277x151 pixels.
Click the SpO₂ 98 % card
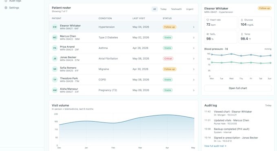click(x=221, y=37)
